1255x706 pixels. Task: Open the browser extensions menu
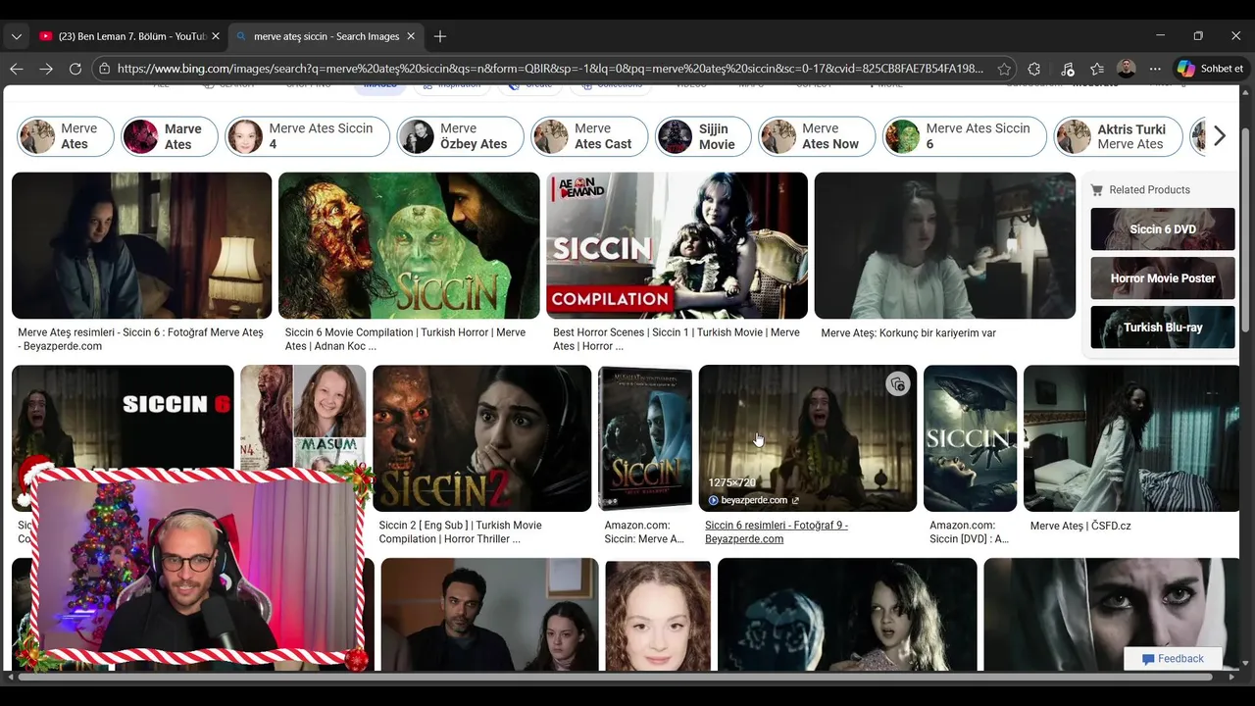pyautogui.click(x=1034, y=69)
